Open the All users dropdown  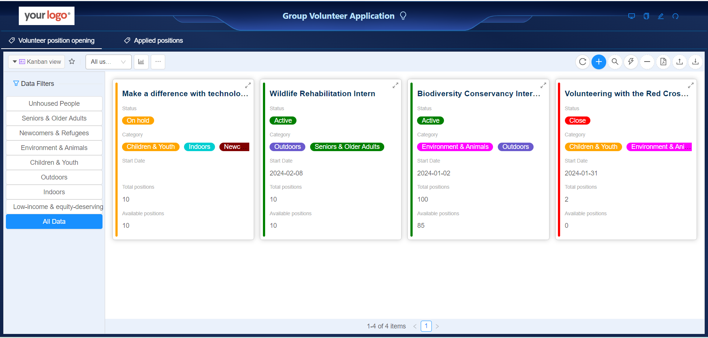108,62
